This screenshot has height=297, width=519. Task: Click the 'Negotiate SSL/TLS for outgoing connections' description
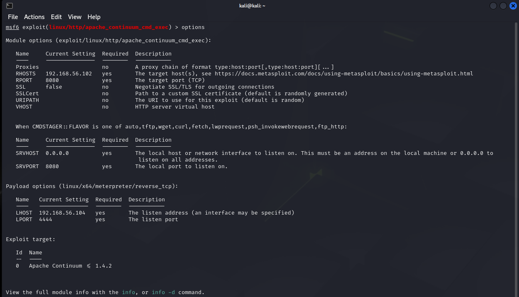(x=205, y=87)
